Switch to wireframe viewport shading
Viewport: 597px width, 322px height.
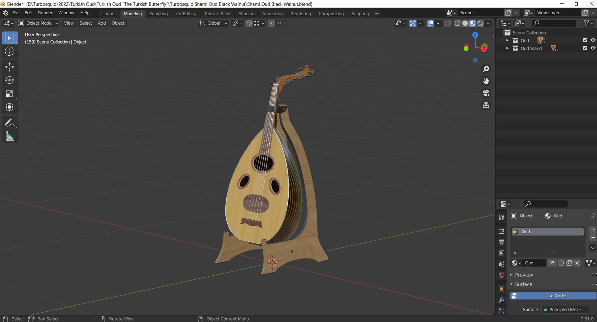[457, 23]
